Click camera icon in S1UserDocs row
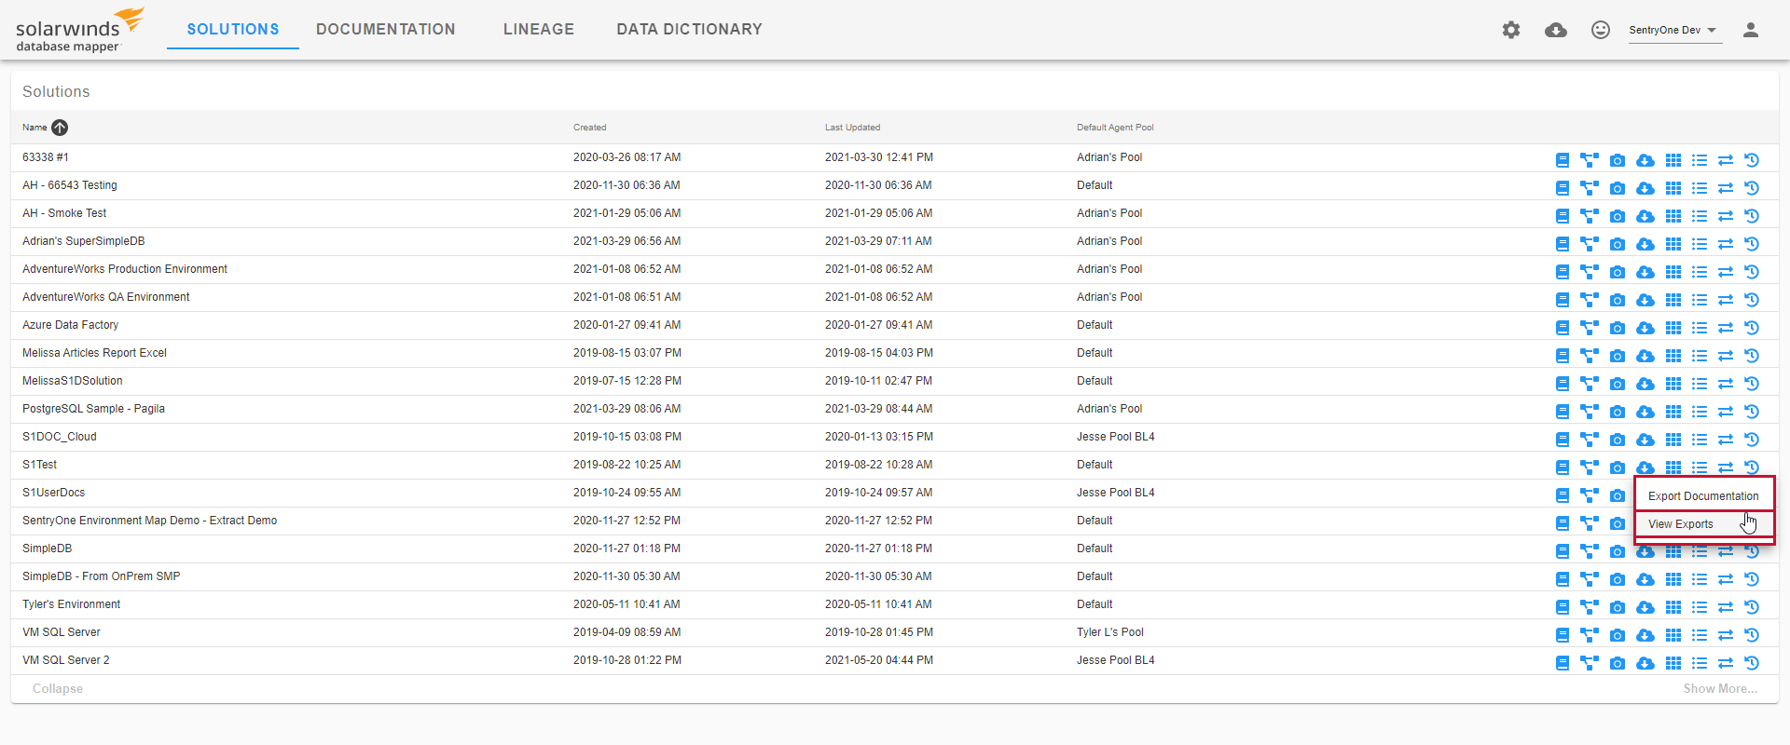Image resolution: width=1790 pixels, height=745 pixels. click(x=1618, y=495)
